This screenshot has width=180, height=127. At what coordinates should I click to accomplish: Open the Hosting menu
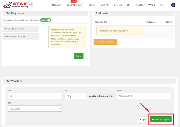[91, 5]
